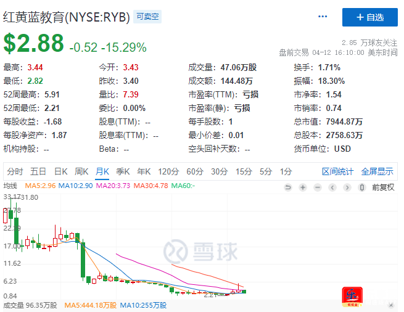The image size is (404, 312).
Task: Add stock with the 自选 button
Action: click(369, 17)
